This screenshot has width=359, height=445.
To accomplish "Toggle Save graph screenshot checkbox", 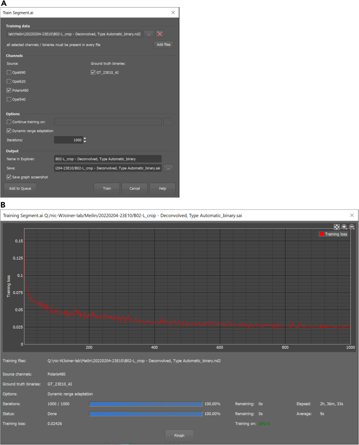I will (x=9, y=177).
